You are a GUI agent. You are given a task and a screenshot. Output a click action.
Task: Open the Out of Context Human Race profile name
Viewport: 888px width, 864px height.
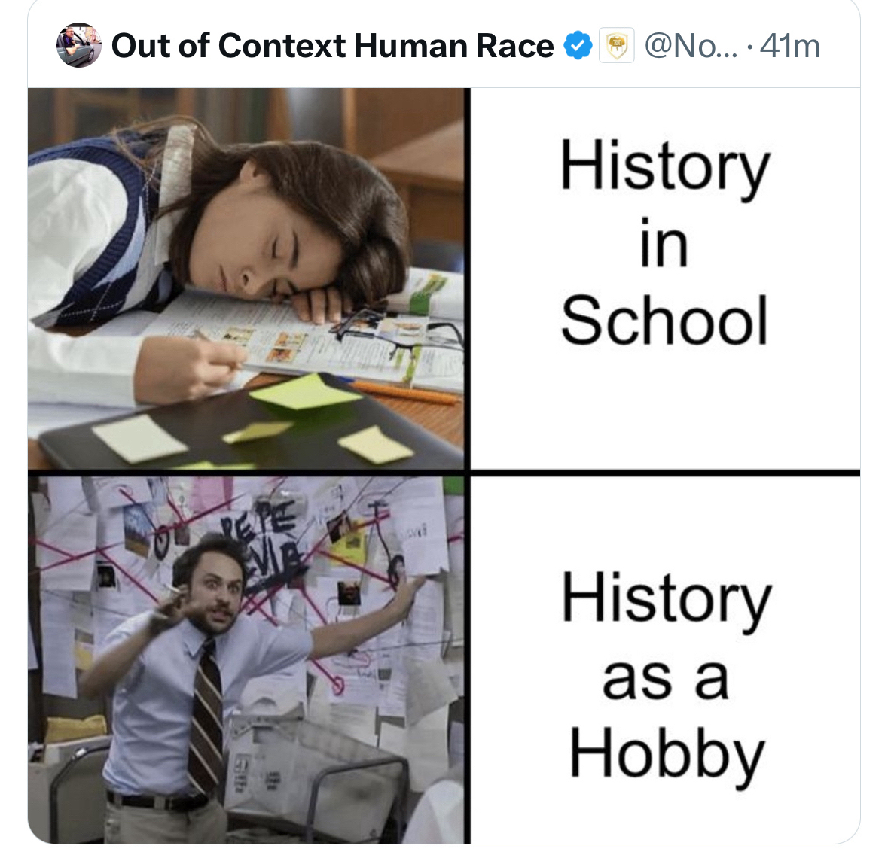332,46
